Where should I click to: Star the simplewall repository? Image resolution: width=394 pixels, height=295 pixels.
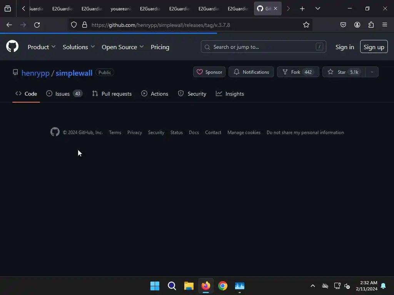pos(344,72)
